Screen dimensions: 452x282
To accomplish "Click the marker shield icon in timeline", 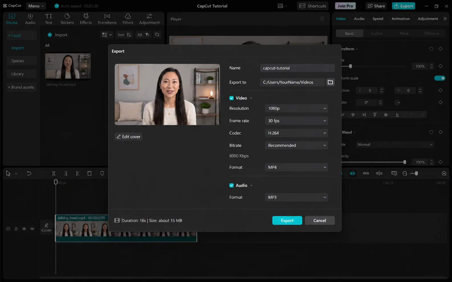I will 102,173.
